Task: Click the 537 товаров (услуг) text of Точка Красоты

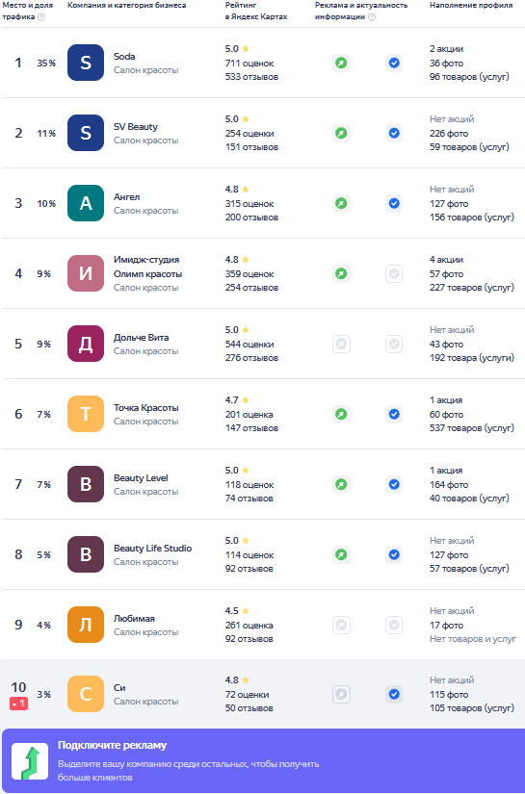Action: [471, 428]
